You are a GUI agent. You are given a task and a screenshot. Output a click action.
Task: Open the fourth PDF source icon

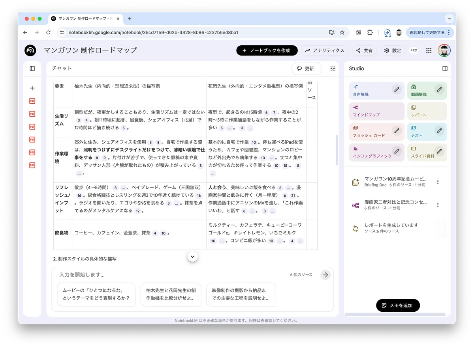click(32, 140)
